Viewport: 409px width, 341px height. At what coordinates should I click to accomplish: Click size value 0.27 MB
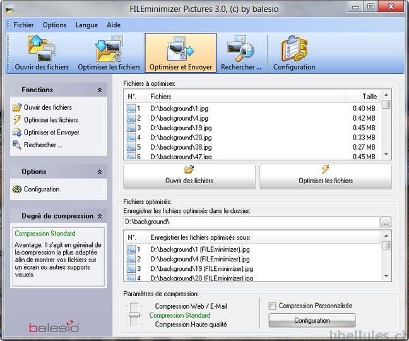point(364,147)
